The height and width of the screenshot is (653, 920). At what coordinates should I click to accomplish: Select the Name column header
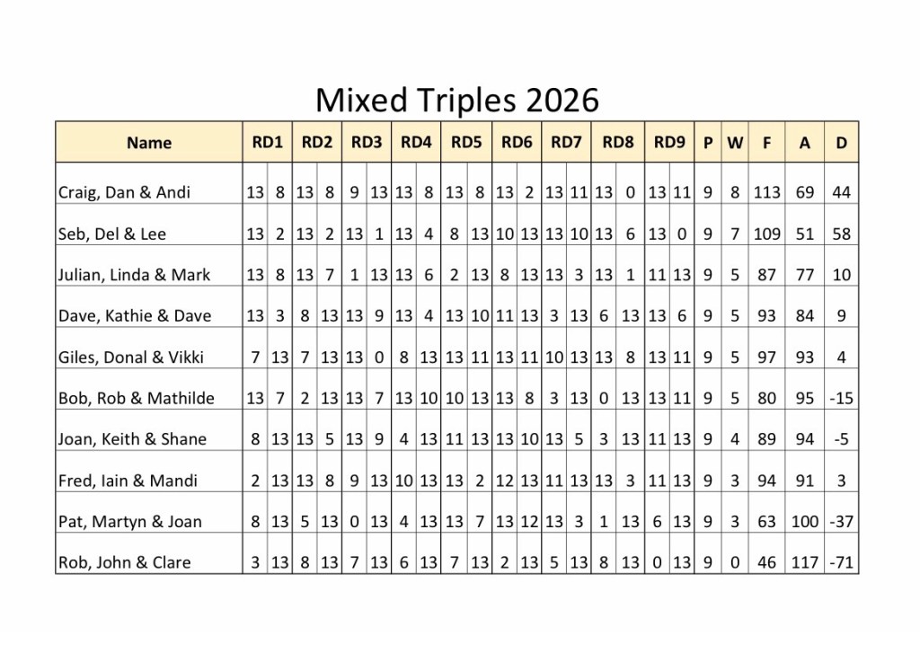[x=149, y=142]
